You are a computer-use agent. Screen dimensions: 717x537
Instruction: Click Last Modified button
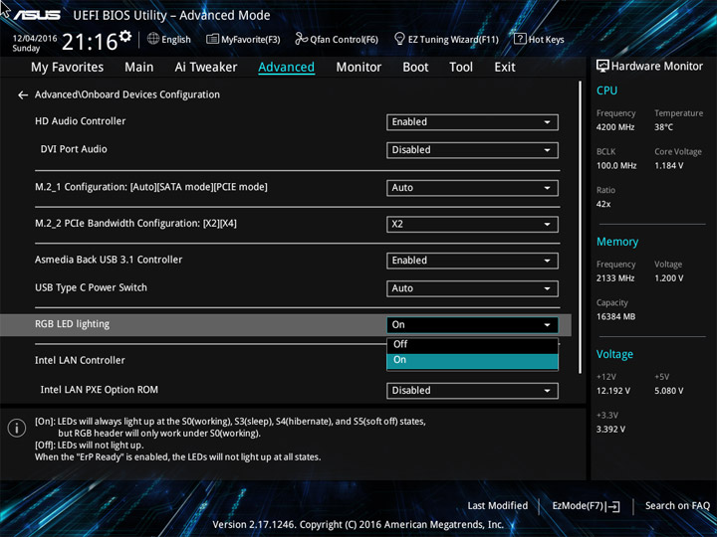498,505
